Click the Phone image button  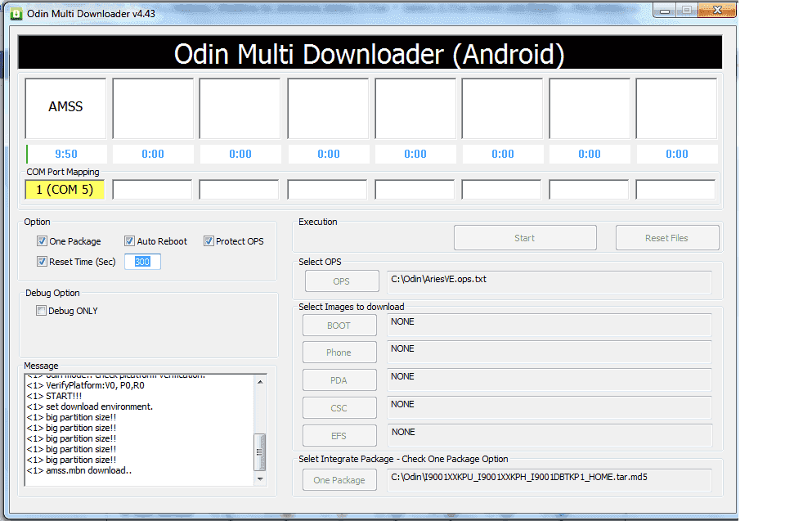[339, 353]
